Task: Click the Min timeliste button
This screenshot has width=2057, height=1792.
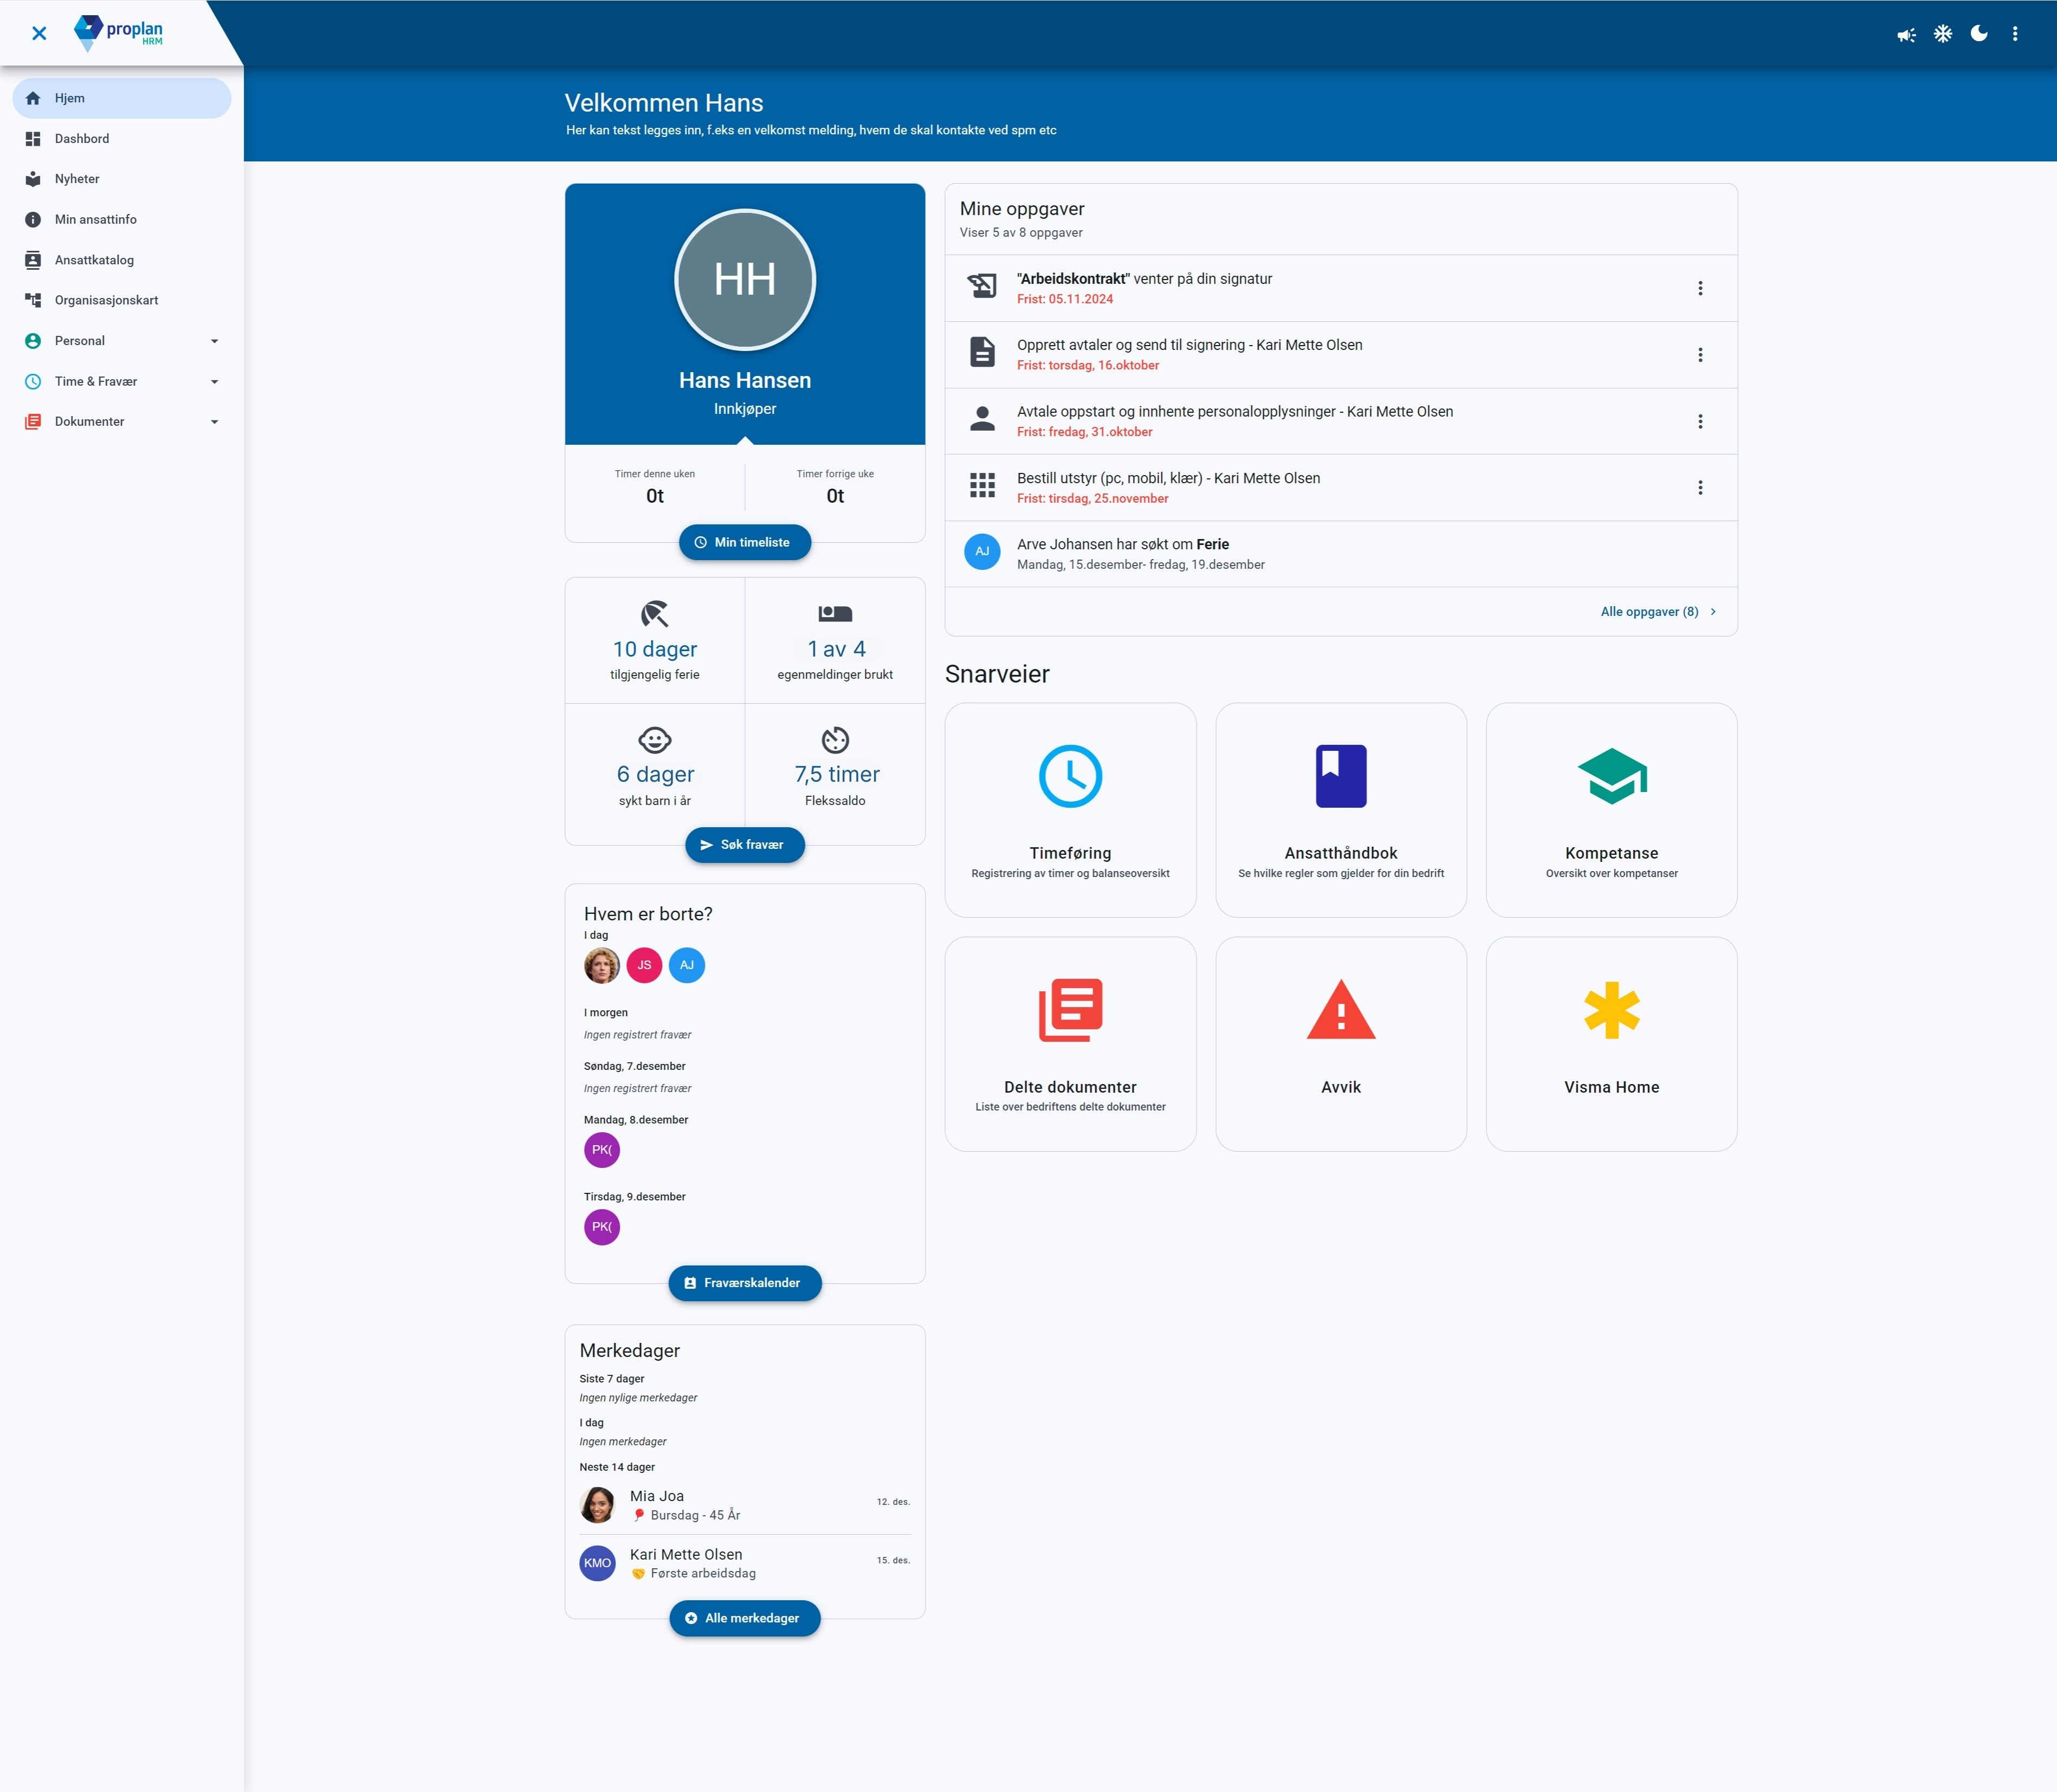Action: coord(745,542)
